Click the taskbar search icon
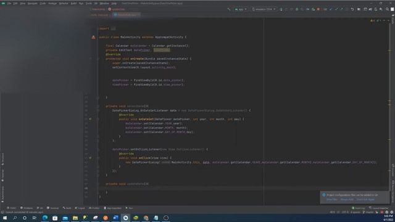 coord(15,218)
